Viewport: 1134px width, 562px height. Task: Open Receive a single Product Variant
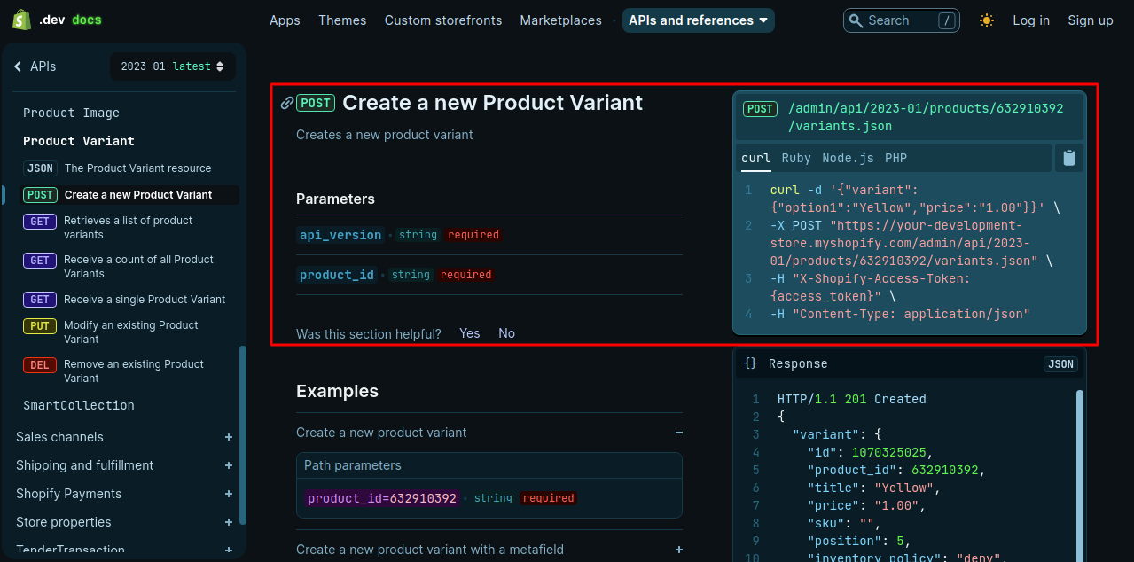(145, 300)
